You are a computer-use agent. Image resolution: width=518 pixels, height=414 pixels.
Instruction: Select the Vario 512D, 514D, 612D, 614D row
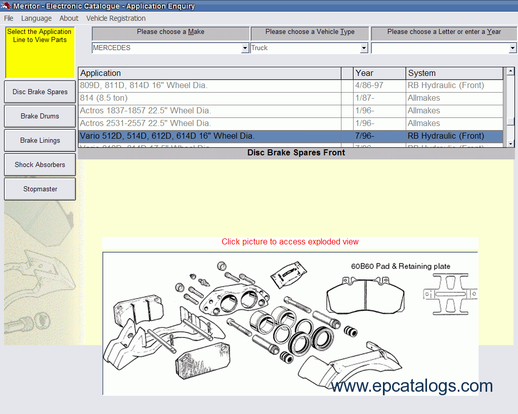click(x=291, y=136)
